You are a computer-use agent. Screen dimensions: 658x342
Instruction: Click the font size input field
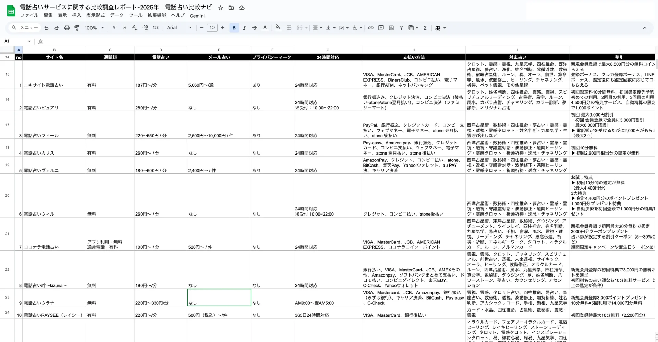point(212,28)
